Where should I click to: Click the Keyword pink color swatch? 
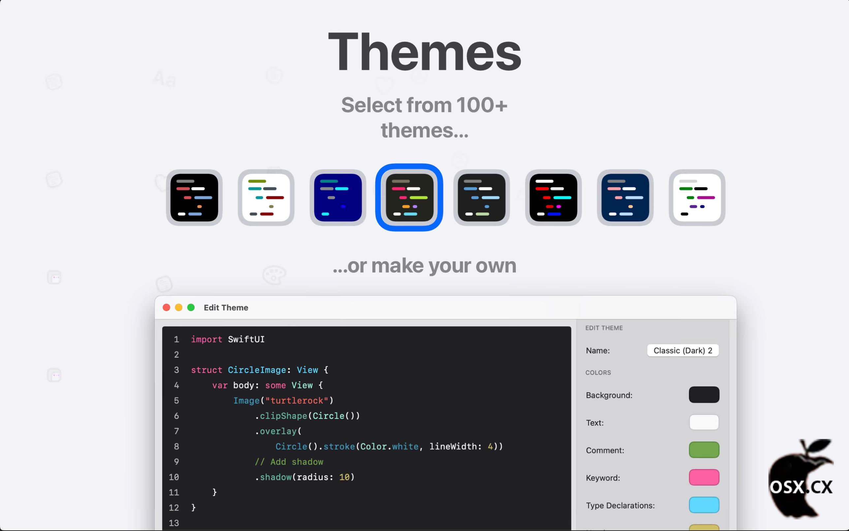(x=704, y=477)
